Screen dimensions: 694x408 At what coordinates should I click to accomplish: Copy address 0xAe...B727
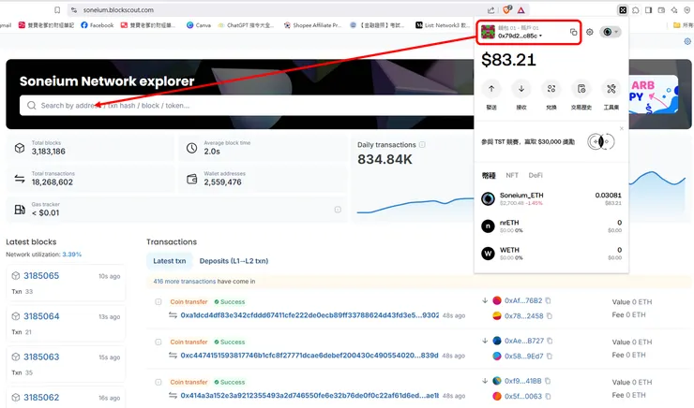pos(550,341)
